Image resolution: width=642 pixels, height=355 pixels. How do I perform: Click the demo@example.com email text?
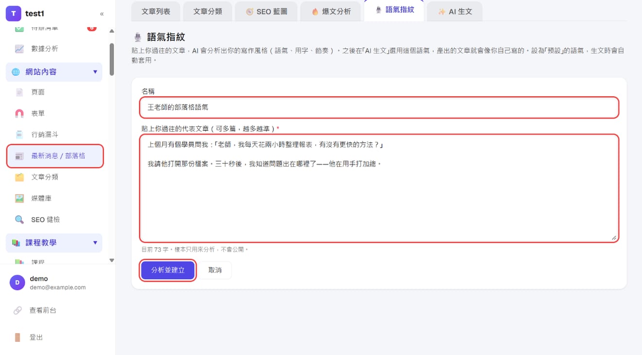(x=58, y=287)
